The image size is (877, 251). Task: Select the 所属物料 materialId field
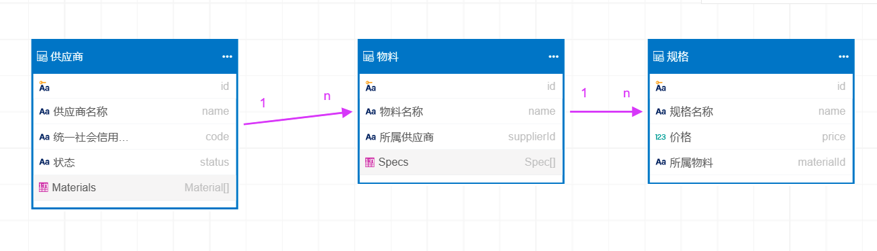point(751,162)
